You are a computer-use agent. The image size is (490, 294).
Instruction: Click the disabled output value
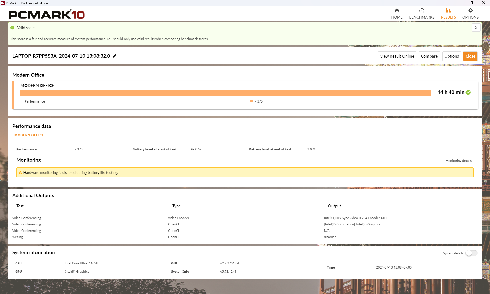click(x=330, y=237)
